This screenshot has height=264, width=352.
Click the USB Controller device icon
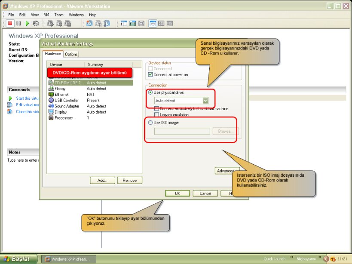click(51, 100)
